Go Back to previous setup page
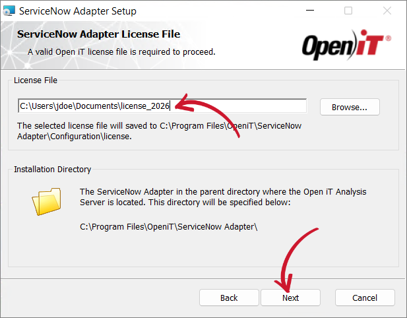This screenshot has width=407, height=318. tap(229, 298)
